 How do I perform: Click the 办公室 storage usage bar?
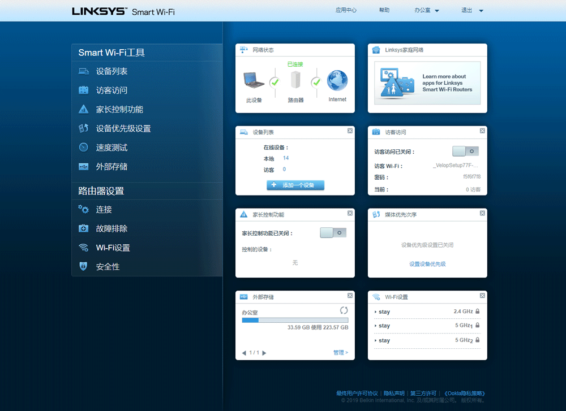pyautogui.click(x=295, y=320)
